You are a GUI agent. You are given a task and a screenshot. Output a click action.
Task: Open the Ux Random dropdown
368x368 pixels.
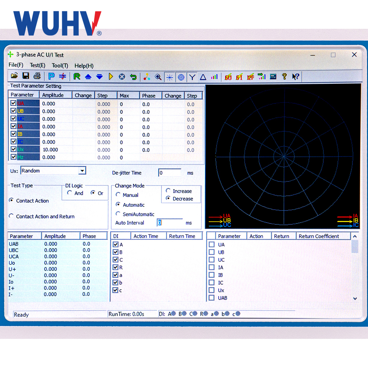82,171
